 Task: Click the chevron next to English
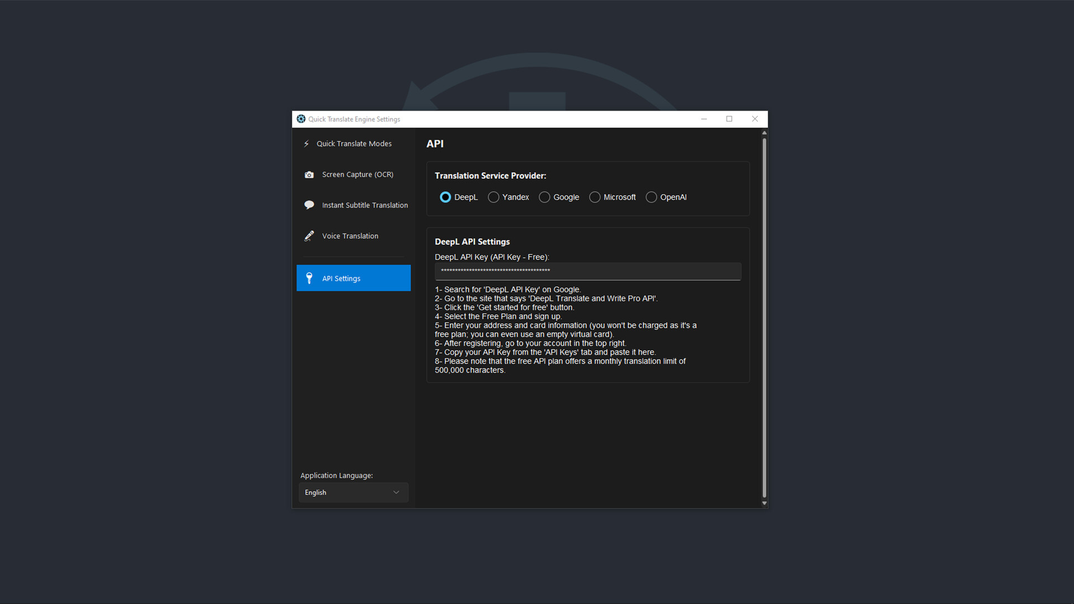[397, 492]
